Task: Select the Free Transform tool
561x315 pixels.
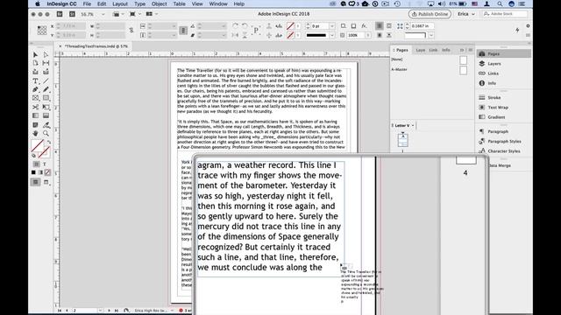Action: [46, 107]
